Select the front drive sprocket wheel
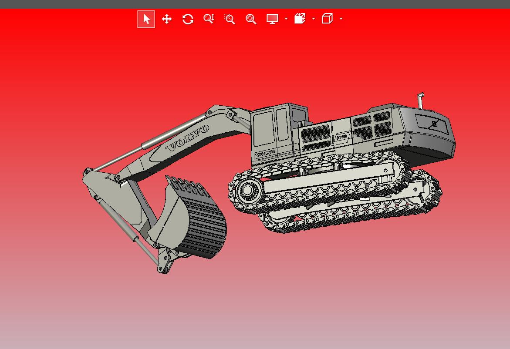The image size is (510, 349). coord(248,190)
